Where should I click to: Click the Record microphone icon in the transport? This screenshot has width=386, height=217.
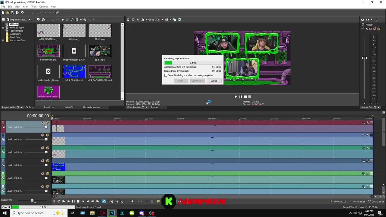click(x=54, y=201)
